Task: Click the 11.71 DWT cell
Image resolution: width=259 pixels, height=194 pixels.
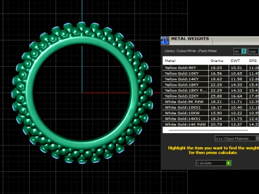Action: 238,102
